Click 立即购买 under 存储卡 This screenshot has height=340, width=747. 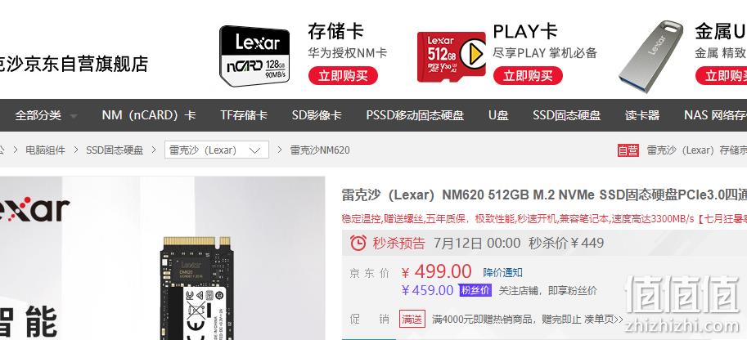pos(343,76)
